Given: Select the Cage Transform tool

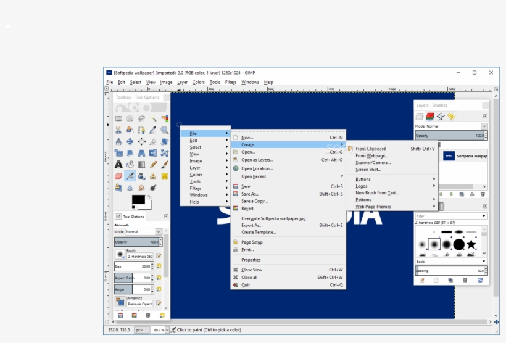Looking at the screenshot, I should click(165, 153).
